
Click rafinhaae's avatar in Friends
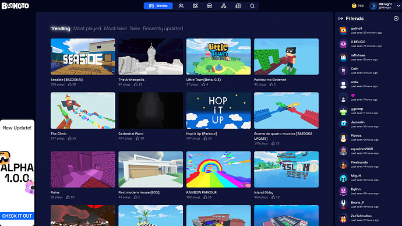343,57
